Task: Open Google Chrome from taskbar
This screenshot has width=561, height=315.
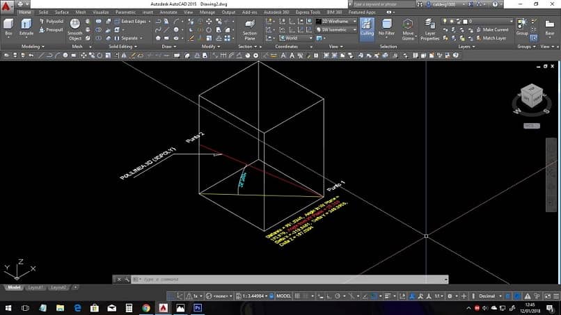Action: tap(146, 308)
